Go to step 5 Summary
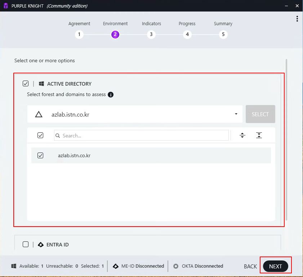Screen dimensions: 303x277 coord(223,34)
